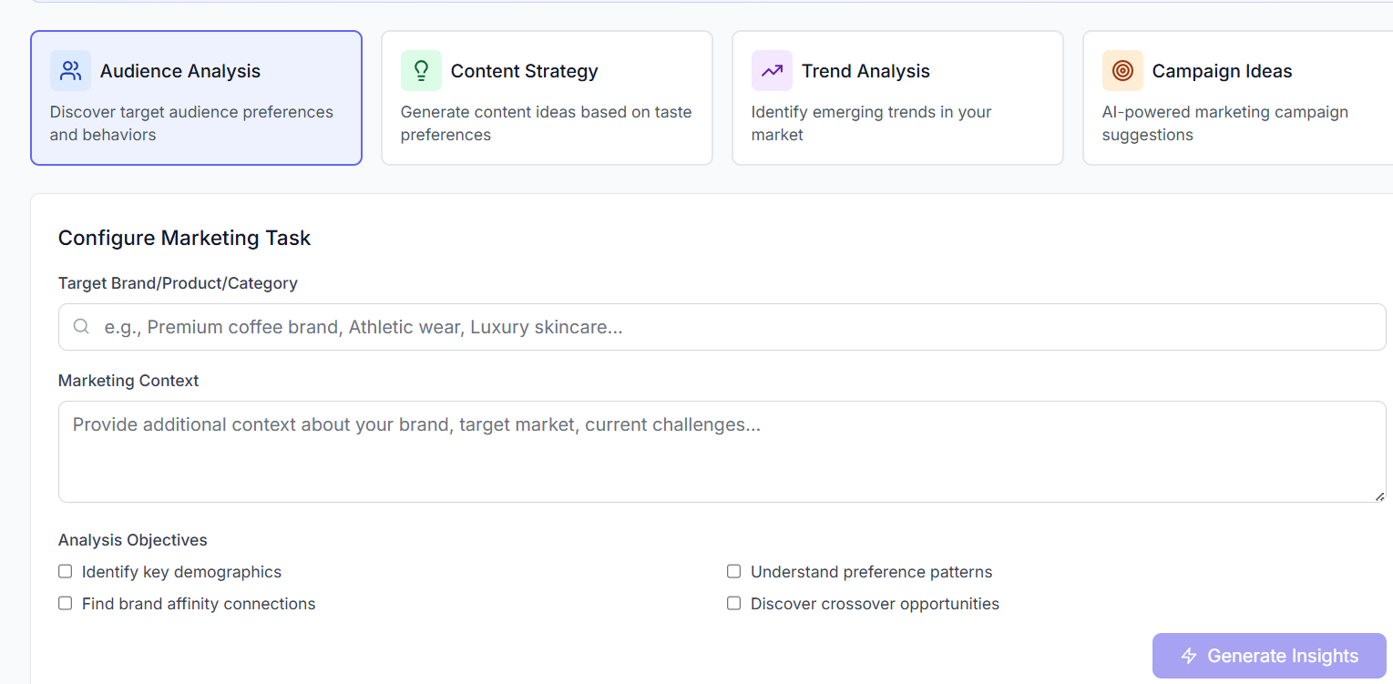Open the Trend Analysis card
The width and height of the screenshot is (1393, 684).
(x=897, y=98)
